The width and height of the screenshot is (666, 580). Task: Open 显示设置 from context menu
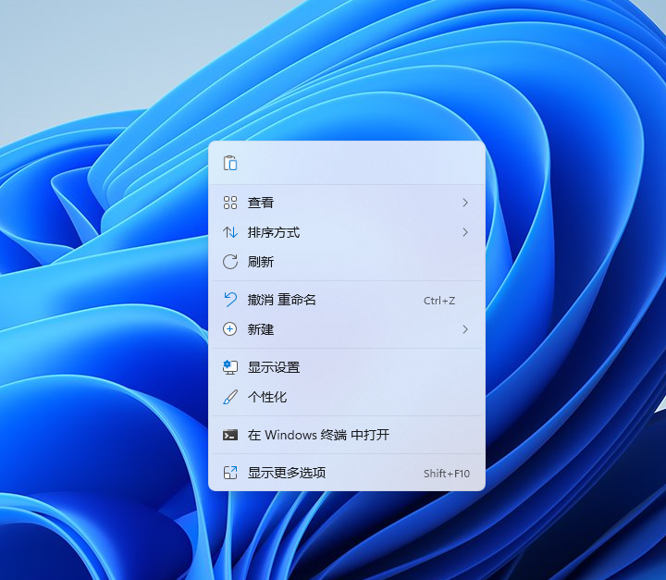coord(347,367)
